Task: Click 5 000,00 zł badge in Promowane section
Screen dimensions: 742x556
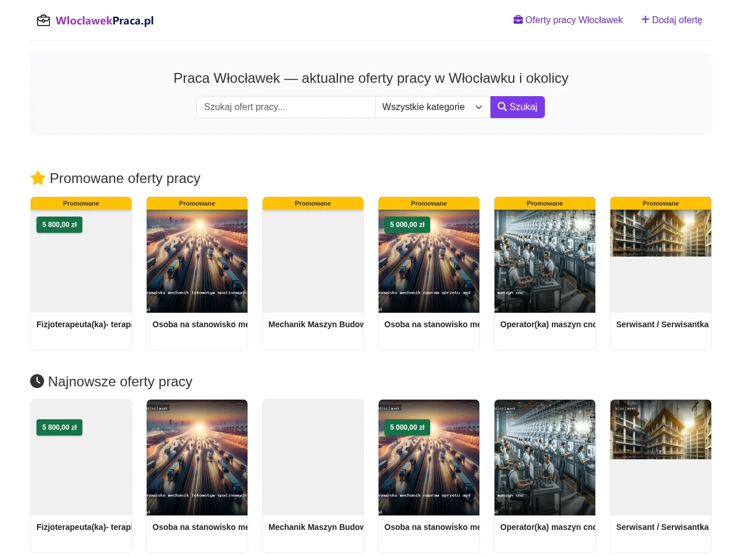Action: pyautogui.click(x=407, y=225)
